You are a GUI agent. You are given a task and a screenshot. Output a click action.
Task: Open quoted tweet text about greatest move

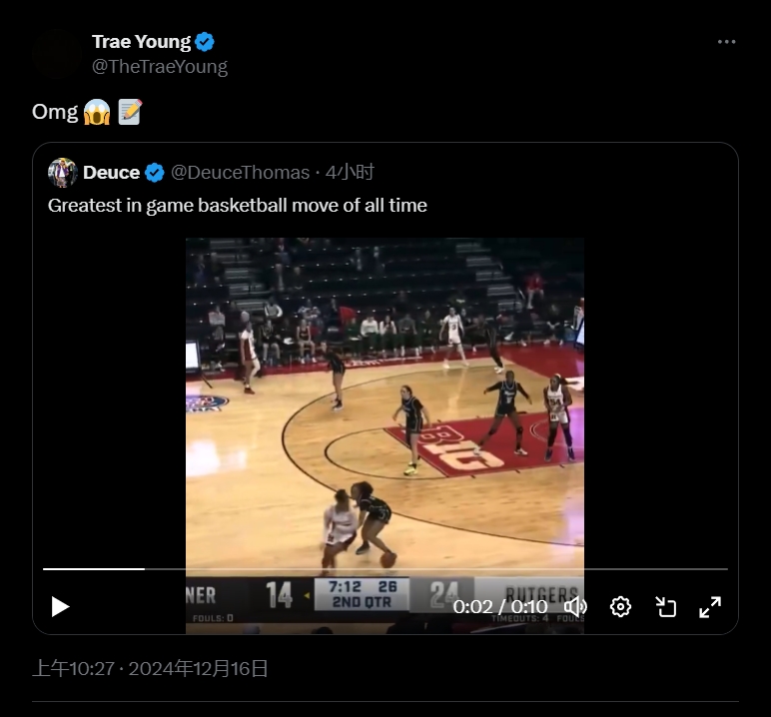click(x=238, y=206)
